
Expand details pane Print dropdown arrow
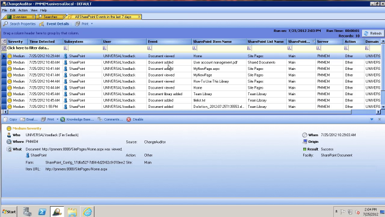[x=58, y=119]
